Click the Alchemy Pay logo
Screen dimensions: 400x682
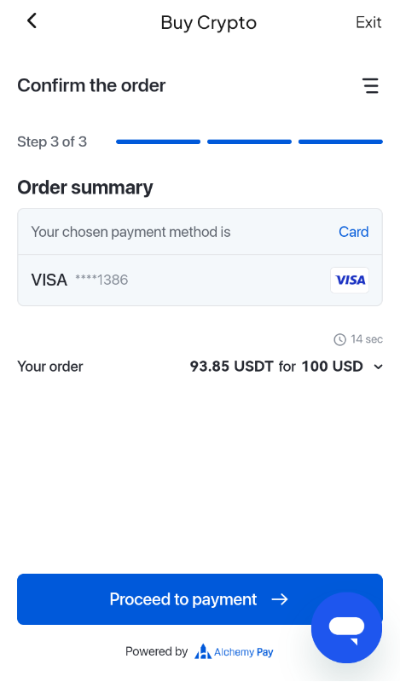pyautogui.click(x=234, y=651)
